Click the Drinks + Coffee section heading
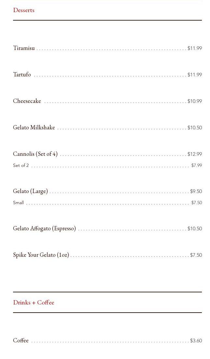The width and height of the screenshot is (210, 359). pos(34,302)
